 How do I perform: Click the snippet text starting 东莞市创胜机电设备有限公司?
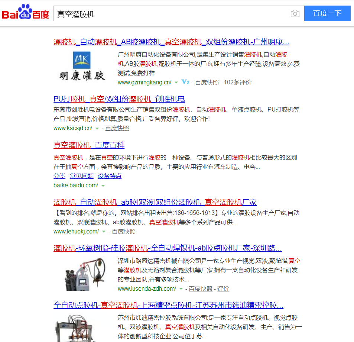tap(176, 114)
